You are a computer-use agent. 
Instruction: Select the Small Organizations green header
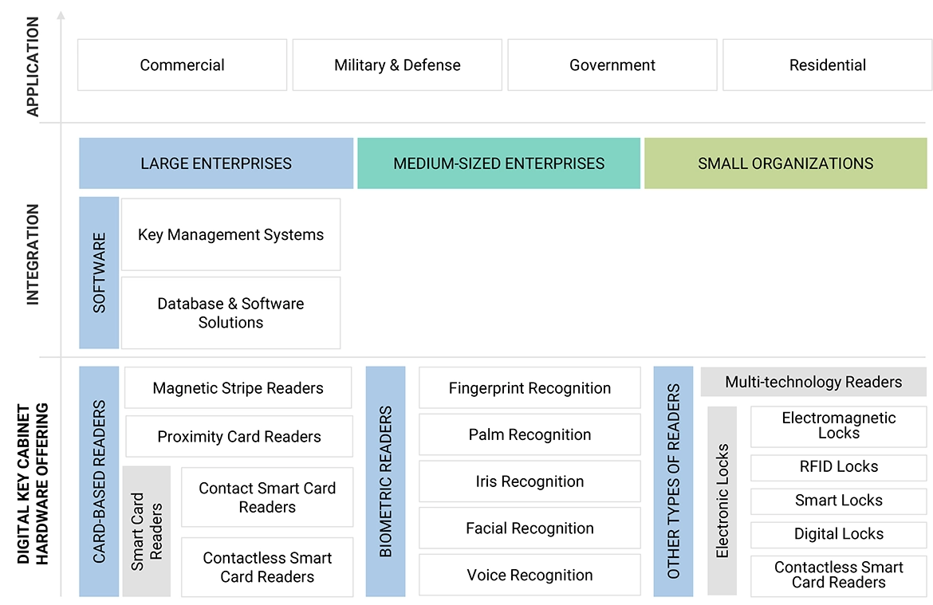point(785,163)
